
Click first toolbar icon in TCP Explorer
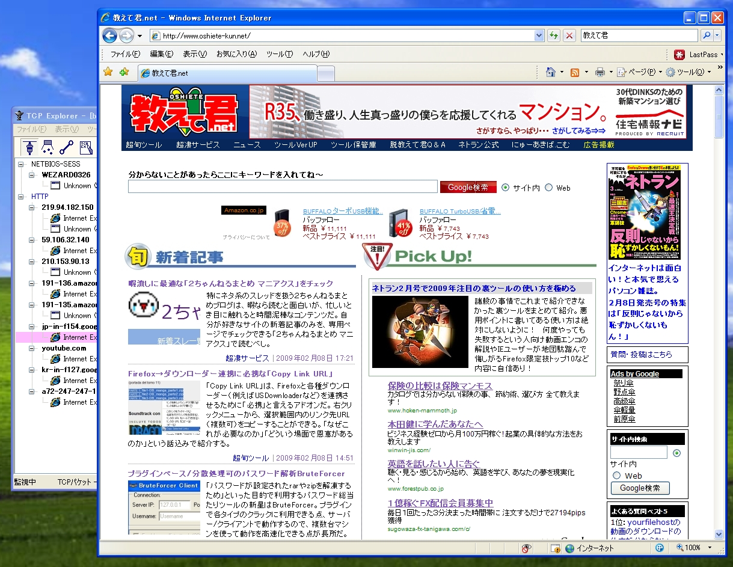(29, 147)
